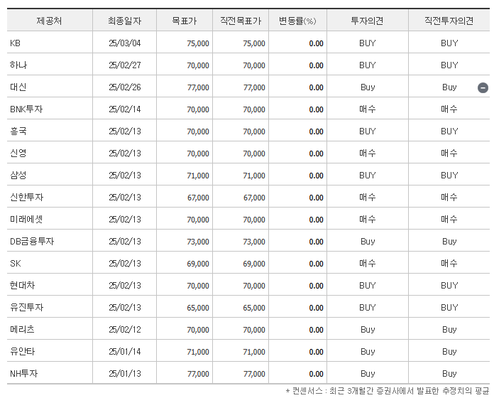Viewport: 494px width, 398px height.
Task: Click the 투자의견 column header
Action: (x=368, y=21)
